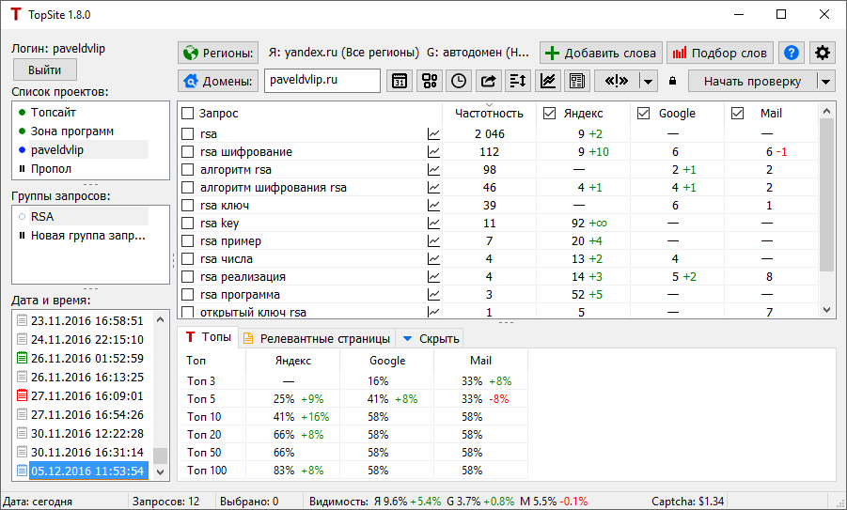This screenshot has height=510, width=847.
Task: Click 'Подбор слов' button
Action: coord(720,53)
